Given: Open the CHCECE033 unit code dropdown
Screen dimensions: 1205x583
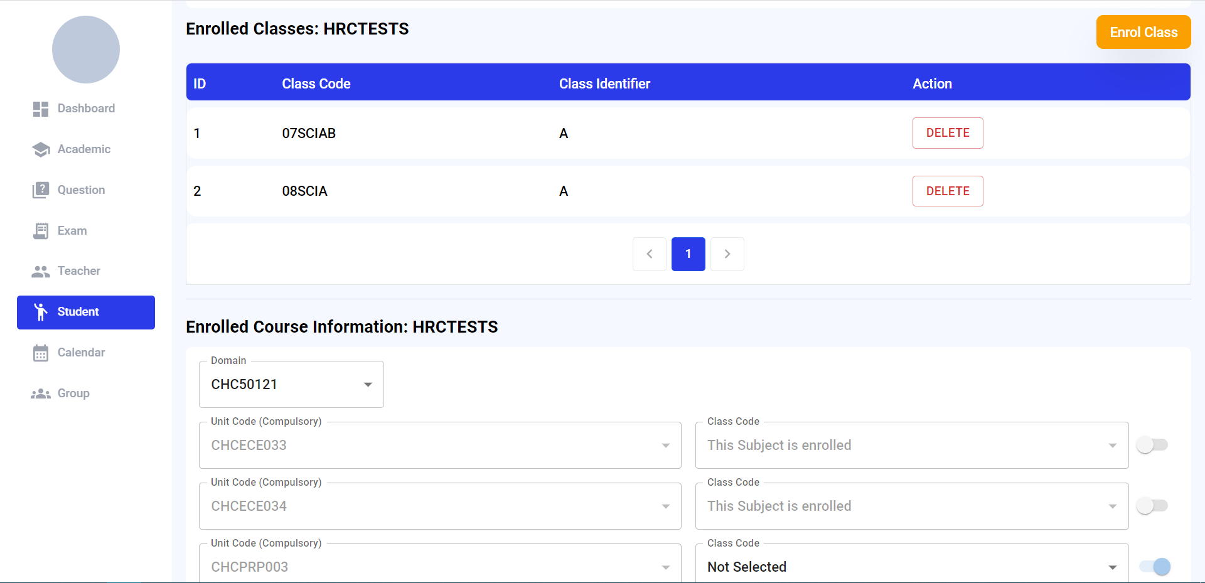Looking at the screenshot, I should [439, 446].
